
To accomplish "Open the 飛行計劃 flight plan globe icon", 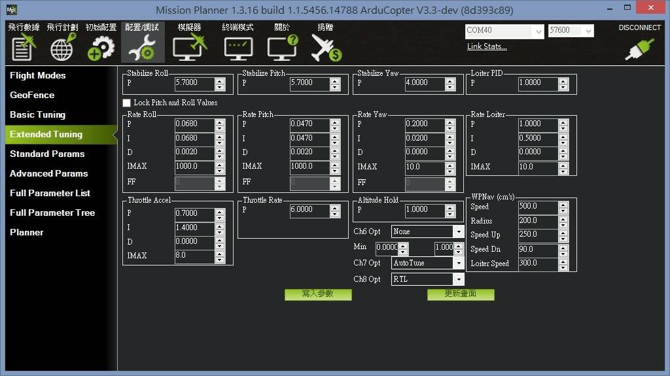I will [62, 47].
